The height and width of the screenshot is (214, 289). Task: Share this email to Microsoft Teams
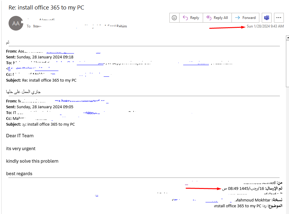(x=266, y=17)
